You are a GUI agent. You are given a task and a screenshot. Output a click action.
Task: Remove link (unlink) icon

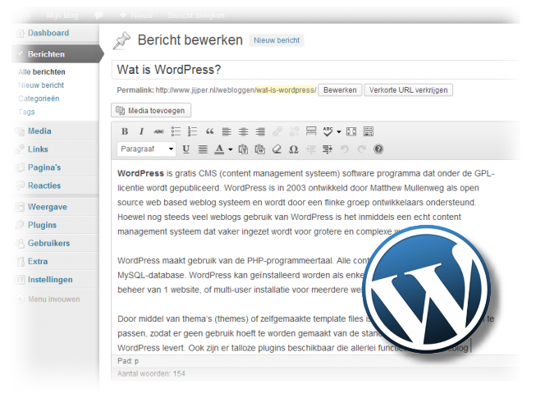coord(294,131)
